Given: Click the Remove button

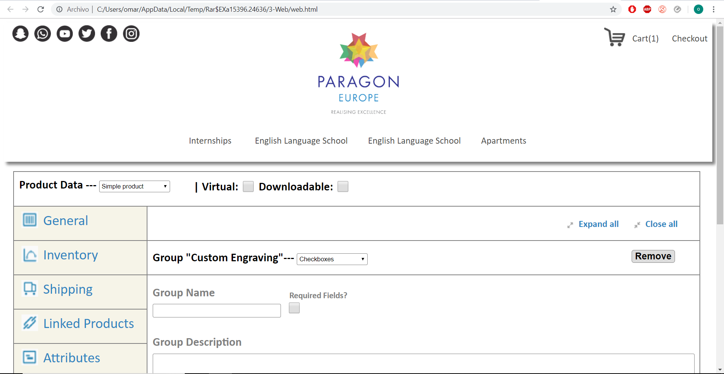Looking at the screenshot, I should click(653, 256).
